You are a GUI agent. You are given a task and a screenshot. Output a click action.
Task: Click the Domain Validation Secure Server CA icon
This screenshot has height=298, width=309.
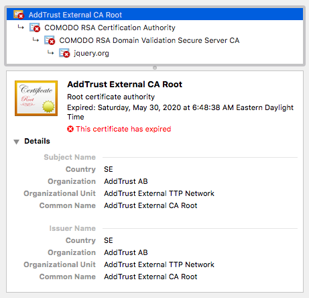tap(50, 40)
